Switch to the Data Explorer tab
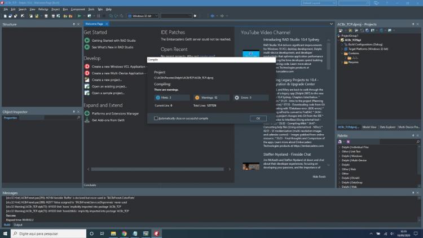 (387, 127)
